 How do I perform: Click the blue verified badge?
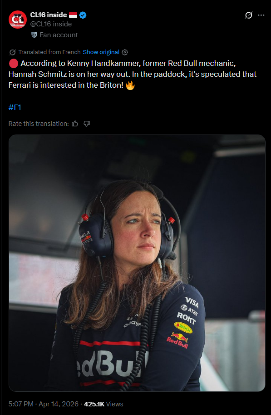83,15
